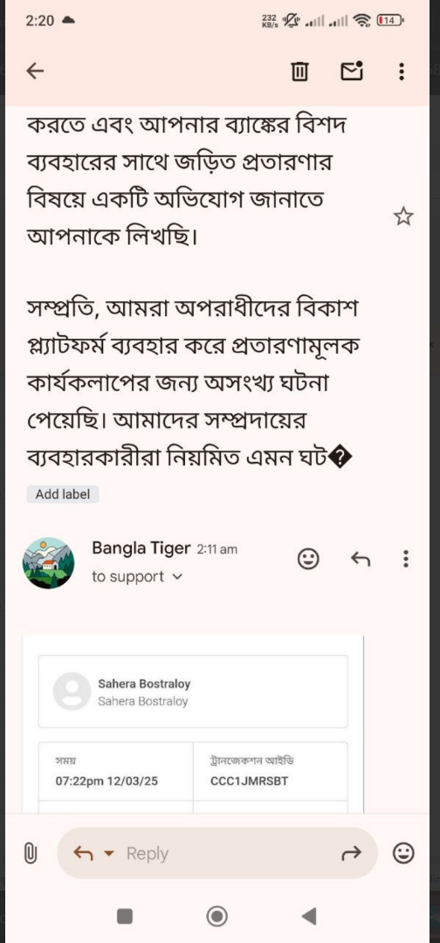440x943 pixels.
Task: Reply to Bangla Tiger's message
Action: (361, 560)
